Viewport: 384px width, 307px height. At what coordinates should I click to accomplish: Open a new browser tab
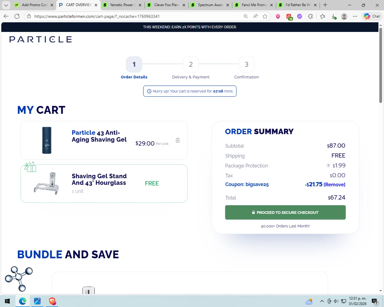pyautogui.click(x=325, y=5)
